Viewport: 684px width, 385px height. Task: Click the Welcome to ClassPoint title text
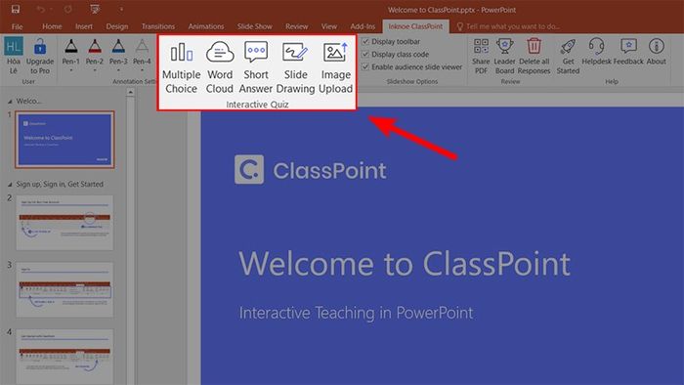pos(405,264)
